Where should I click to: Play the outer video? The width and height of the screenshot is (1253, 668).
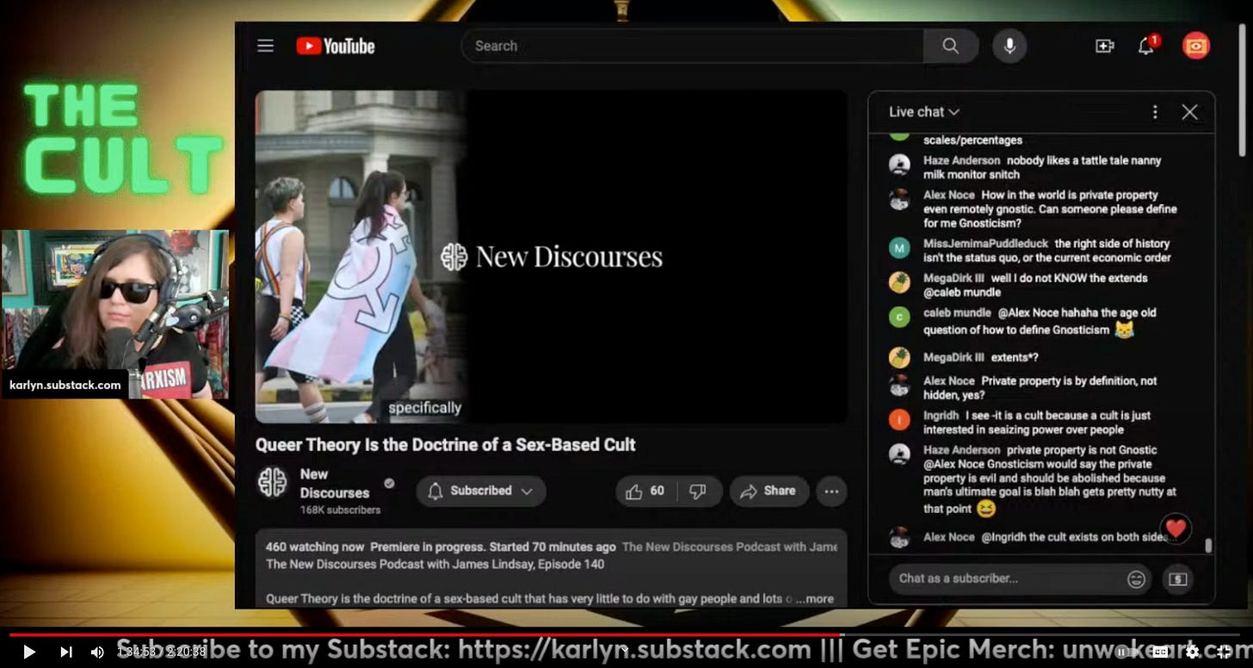point(28,652)
